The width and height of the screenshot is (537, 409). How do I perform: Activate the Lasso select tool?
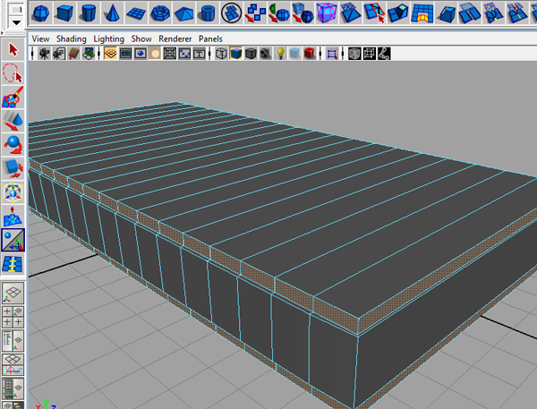13,73
